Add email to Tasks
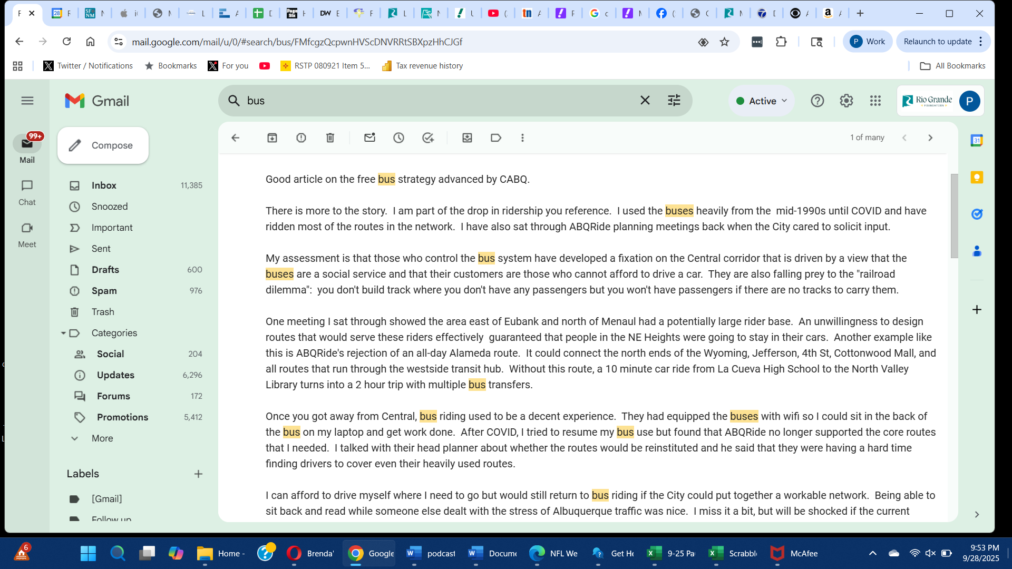Viewport: 1012px width, 569px height. click(427, 138)
